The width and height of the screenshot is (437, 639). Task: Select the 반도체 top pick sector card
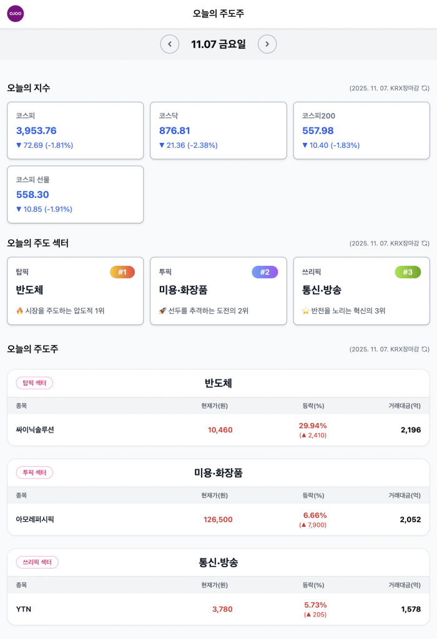coord(76,291)
